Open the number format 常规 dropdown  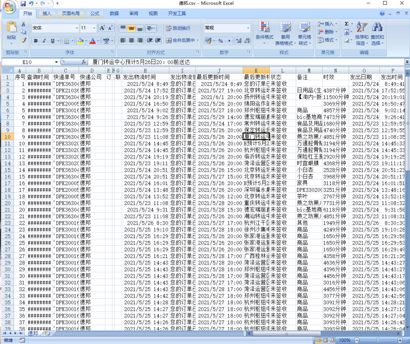coord(248,28)
